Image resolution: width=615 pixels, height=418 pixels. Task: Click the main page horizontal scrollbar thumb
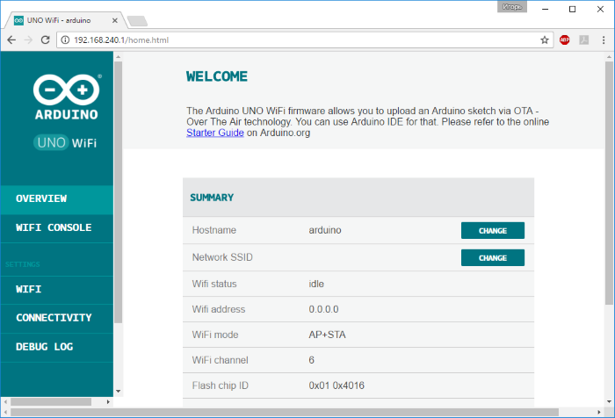[285, 412]
